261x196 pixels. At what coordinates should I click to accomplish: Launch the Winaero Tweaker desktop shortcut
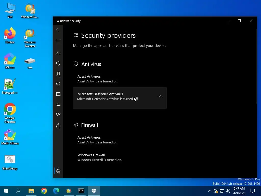[30, 38]
